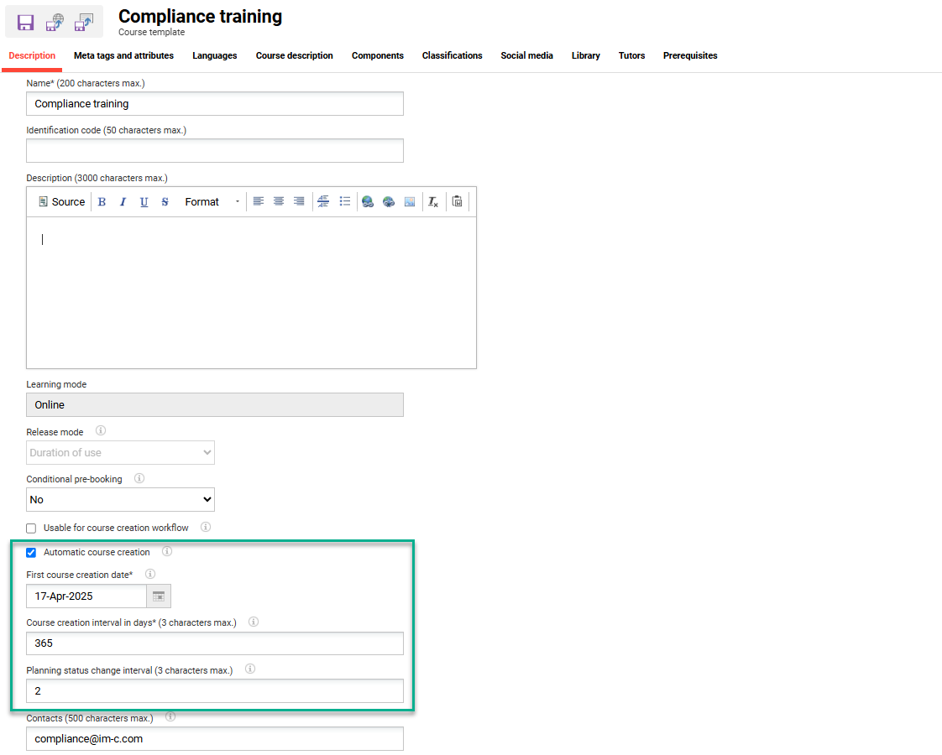Open the Conditional pre-booking dropdown
Viewport: 942px width, 755px height.
pyautogui.click(x=120, y=499)
